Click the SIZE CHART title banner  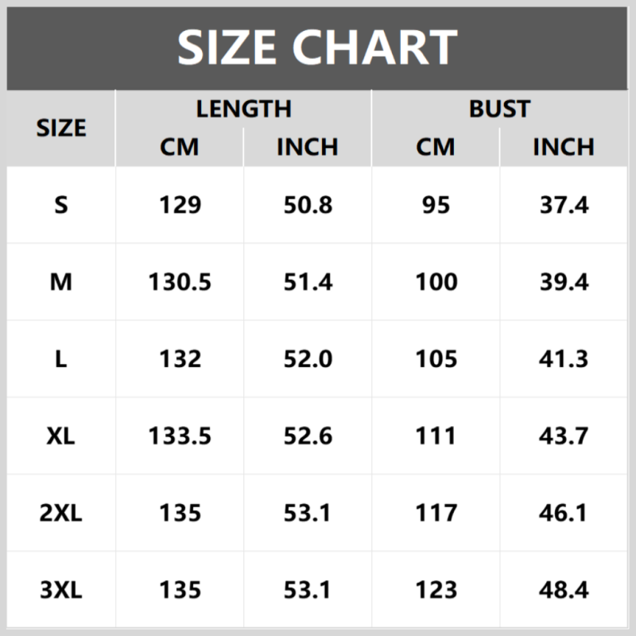(317, 47)
